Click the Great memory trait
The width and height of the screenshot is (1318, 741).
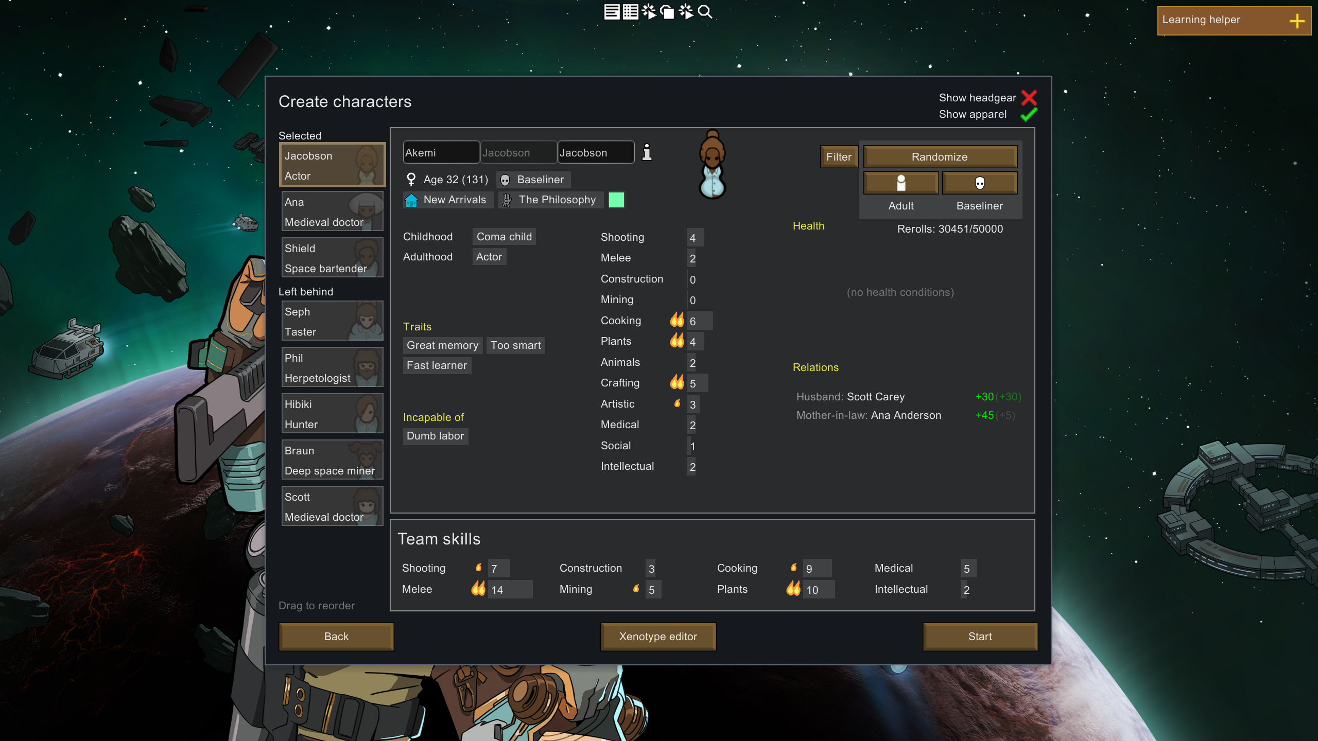click(442, 345)
